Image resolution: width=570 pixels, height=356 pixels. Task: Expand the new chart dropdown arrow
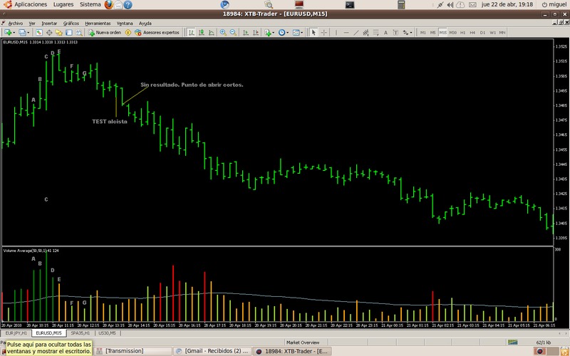(x=14, y=33)
